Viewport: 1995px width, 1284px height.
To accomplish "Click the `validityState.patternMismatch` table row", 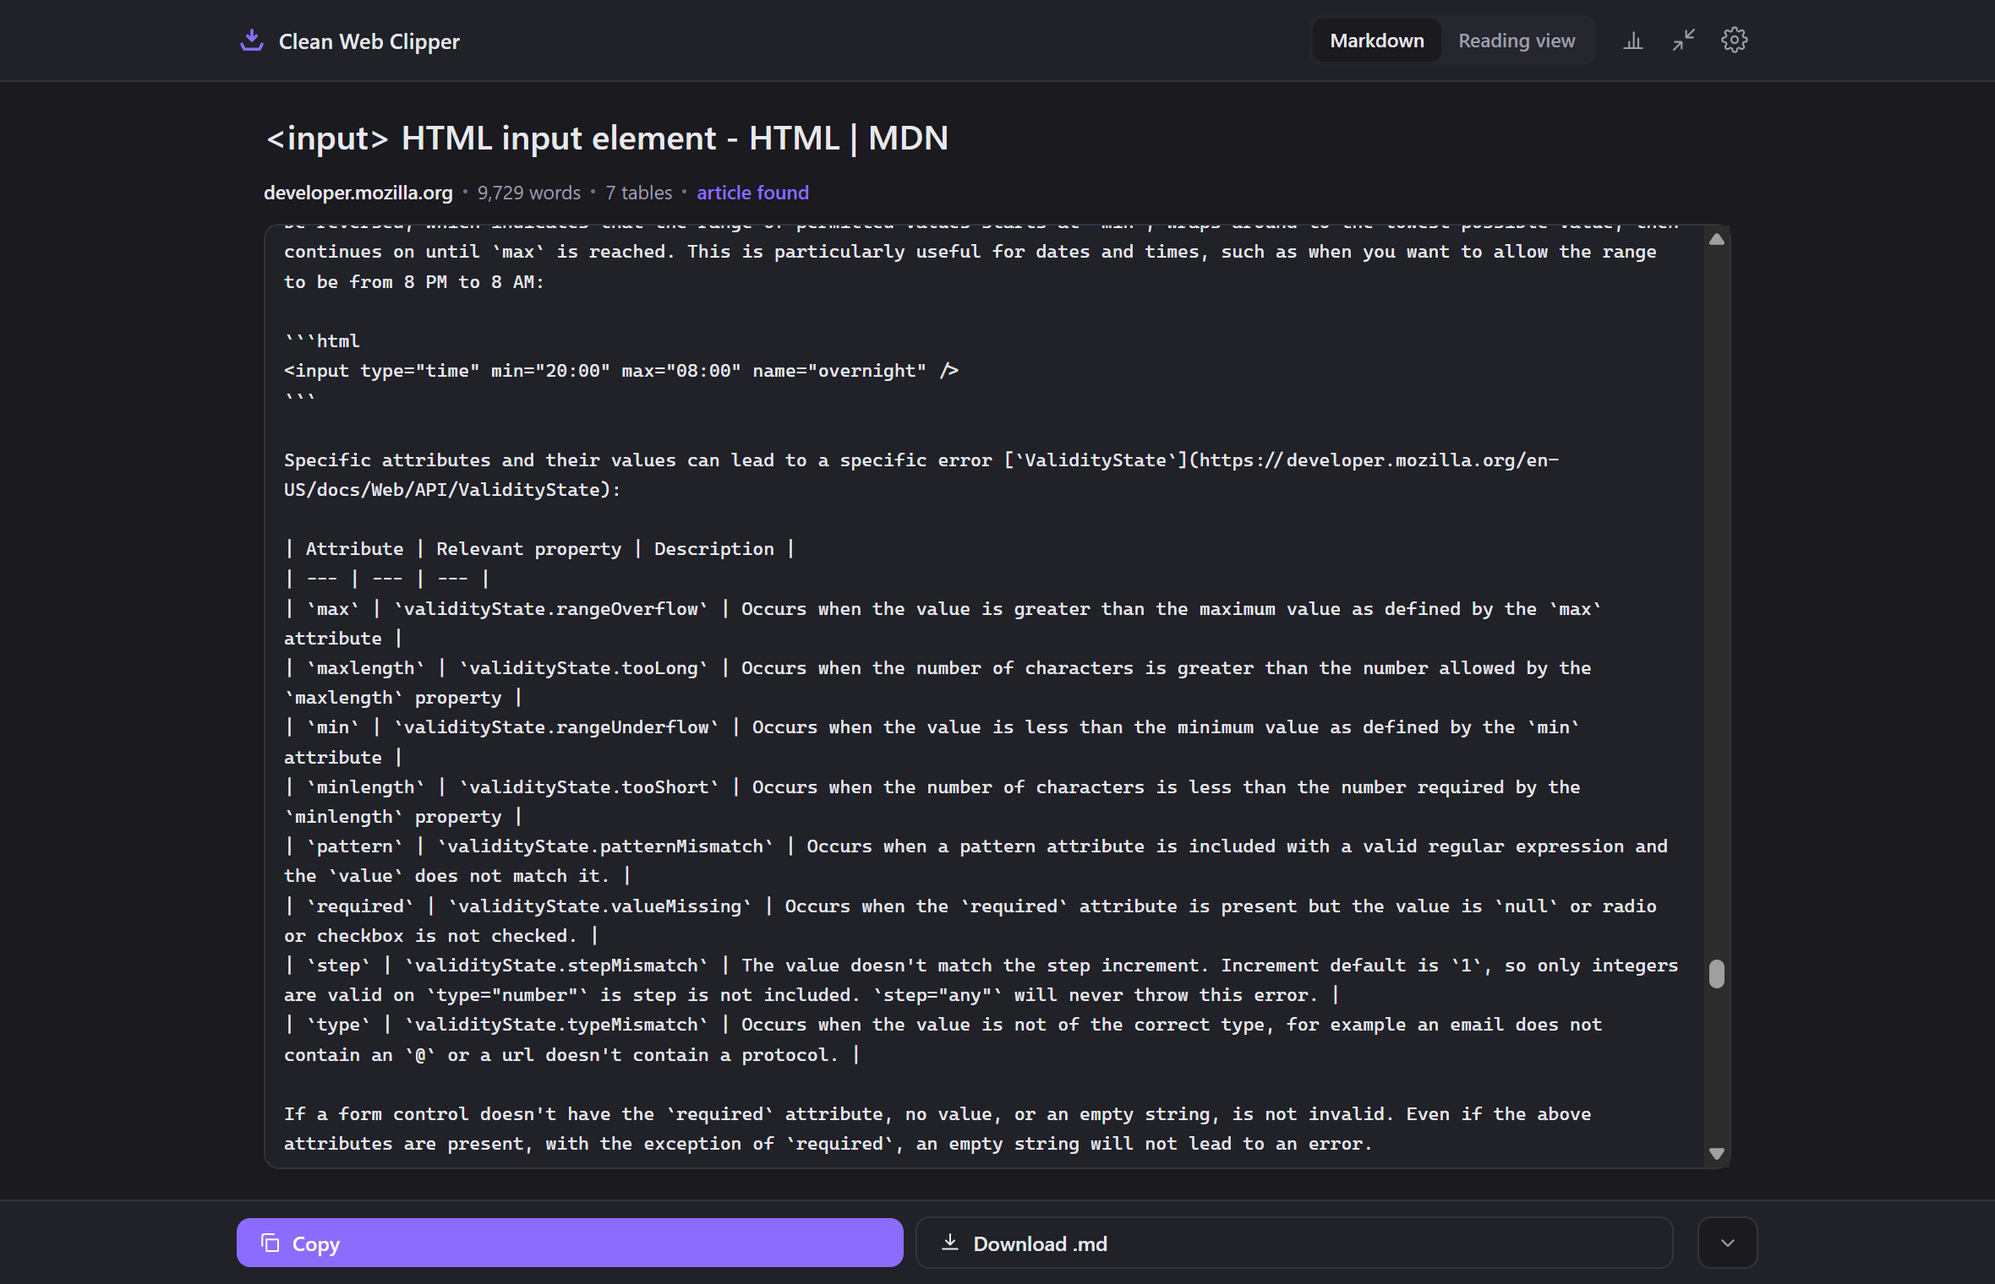I will tap(976, 861).
